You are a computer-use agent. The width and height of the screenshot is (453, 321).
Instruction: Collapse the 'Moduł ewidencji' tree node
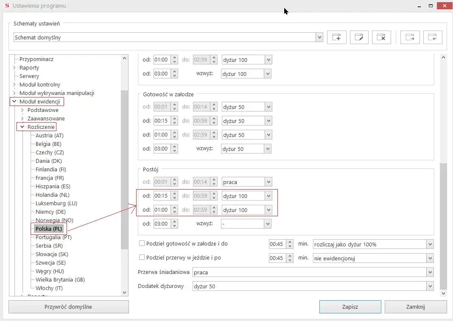coord(14,102)
